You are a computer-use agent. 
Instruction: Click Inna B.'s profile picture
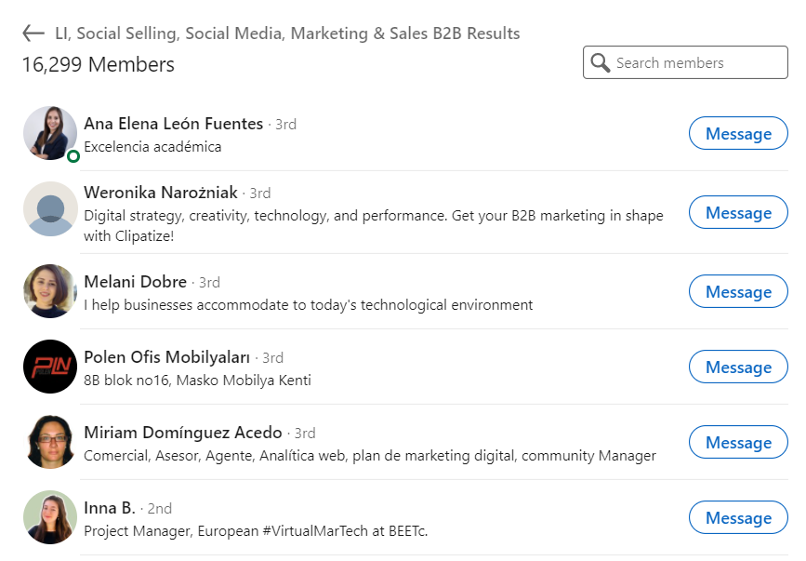coord(49,517)
